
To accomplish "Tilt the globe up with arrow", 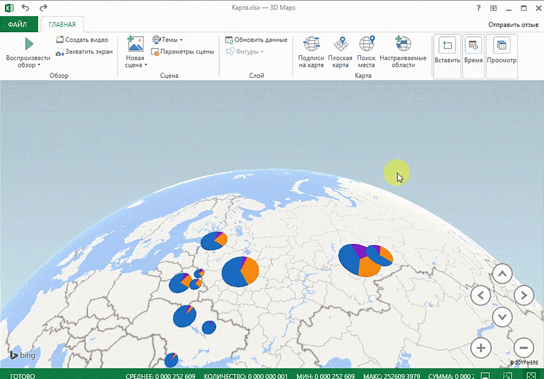I will (502, 274).
